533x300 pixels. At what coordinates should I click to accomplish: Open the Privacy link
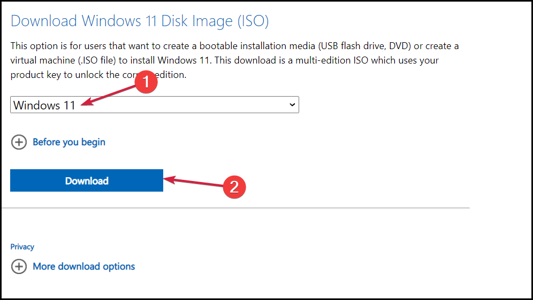pyautogui.click(x=22, y=247)
